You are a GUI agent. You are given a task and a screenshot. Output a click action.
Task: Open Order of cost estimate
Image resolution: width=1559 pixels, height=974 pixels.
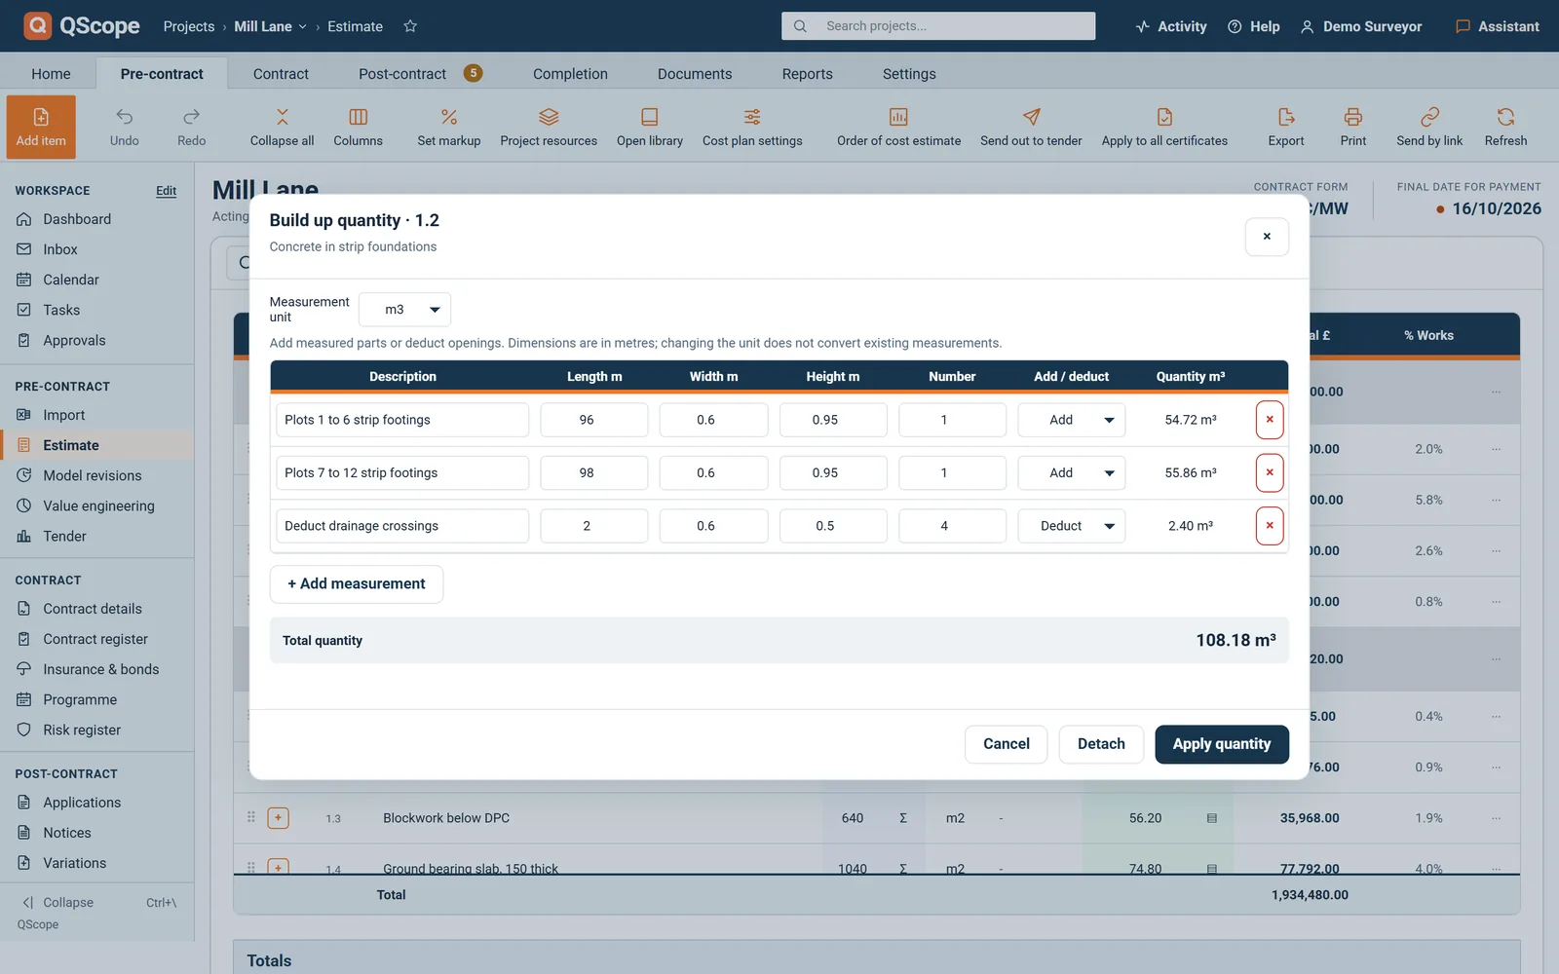pos(898,127)
